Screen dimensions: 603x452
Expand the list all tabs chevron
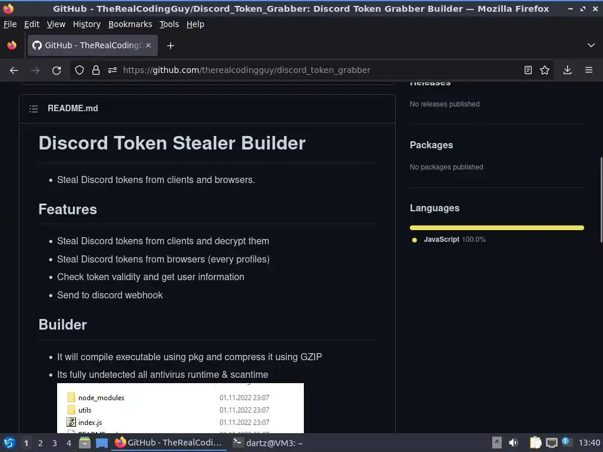[x=591, y=45]
